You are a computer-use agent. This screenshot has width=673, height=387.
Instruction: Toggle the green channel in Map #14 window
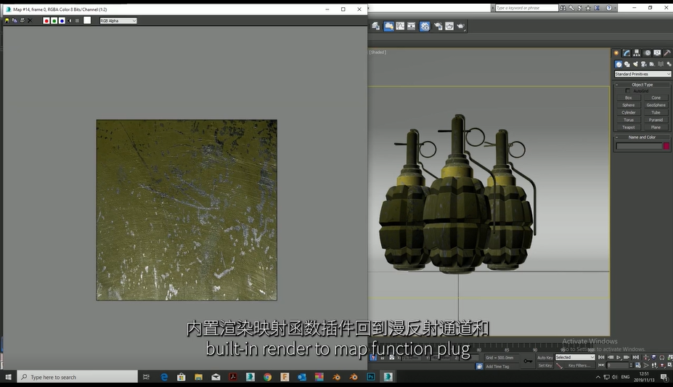coord(54,20)
